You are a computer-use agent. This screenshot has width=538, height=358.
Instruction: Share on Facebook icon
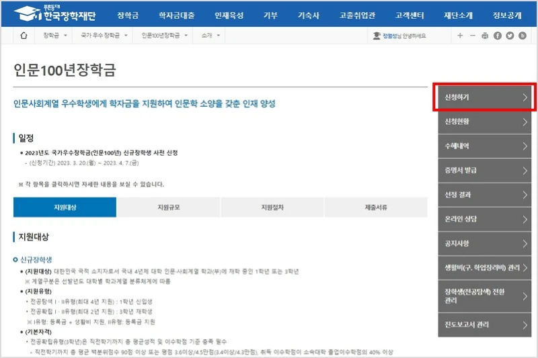tap(498, 36)
